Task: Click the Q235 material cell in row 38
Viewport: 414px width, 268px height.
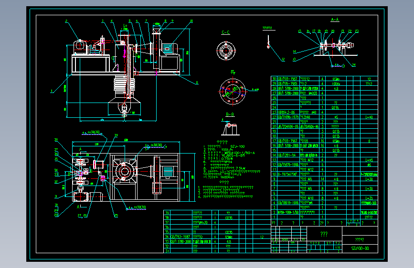Action: pos(229,218)
